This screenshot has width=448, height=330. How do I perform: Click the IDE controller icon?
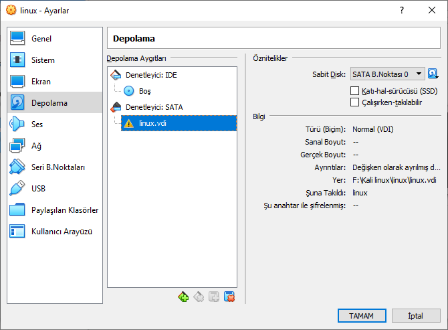pyautogui.click(x=116, y=75)
